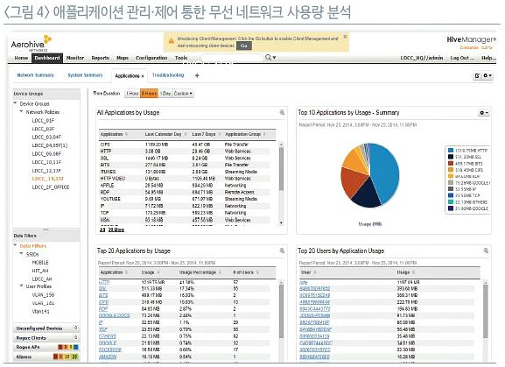Image resolution: width=505 pixels, height=367 pixels.
Task: Open the Home menu
Action: pos(21,58)
